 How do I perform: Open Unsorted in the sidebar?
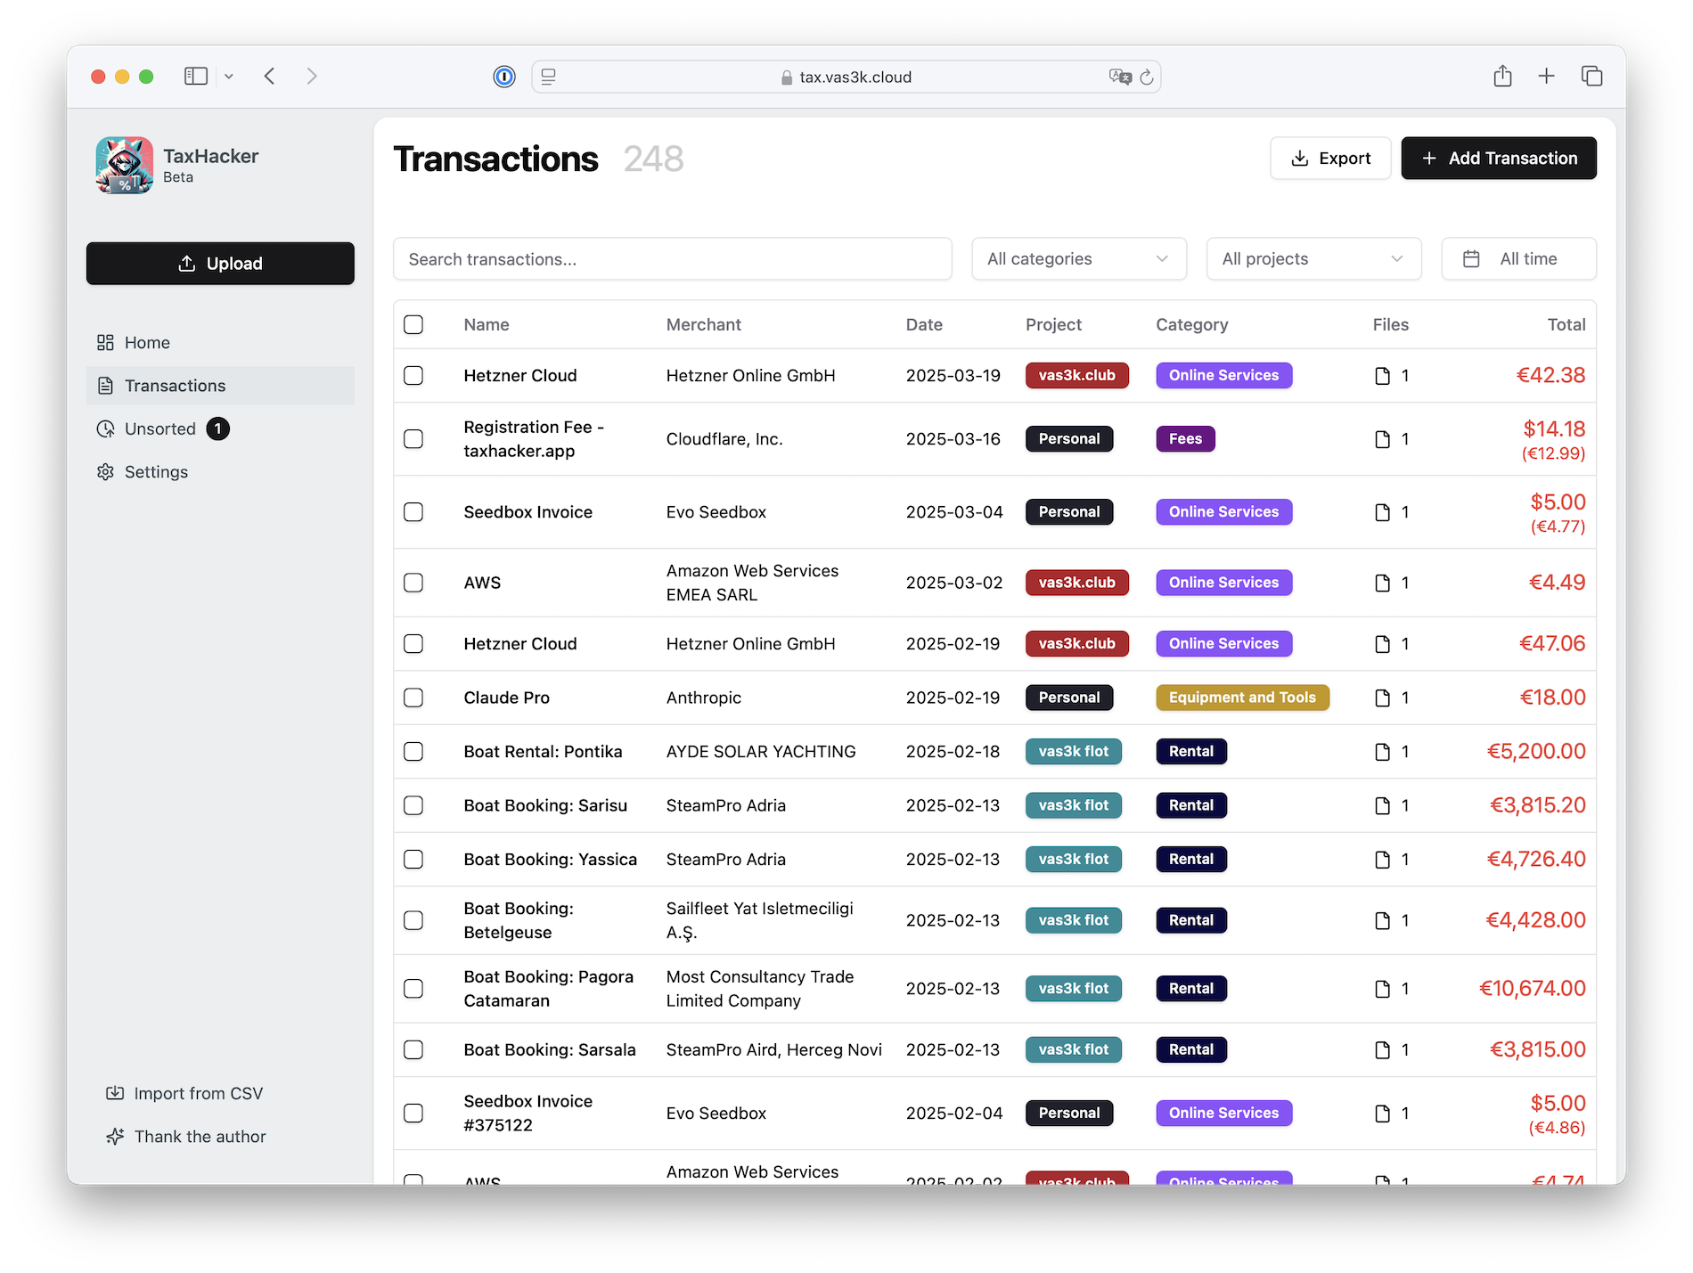220,429
